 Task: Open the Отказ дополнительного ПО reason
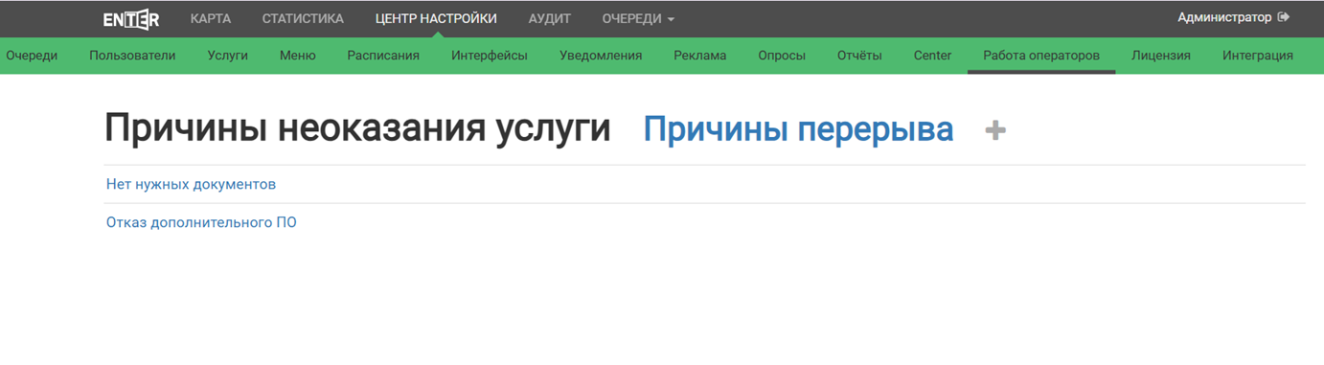[x=201, y=223]
